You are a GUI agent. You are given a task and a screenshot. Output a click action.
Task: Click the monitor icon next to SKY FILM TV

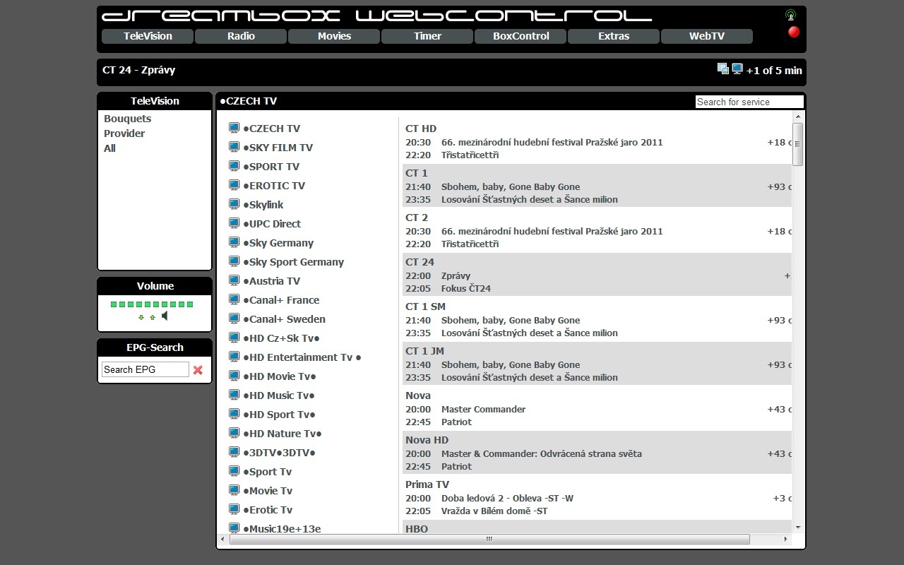coord(234,147)
